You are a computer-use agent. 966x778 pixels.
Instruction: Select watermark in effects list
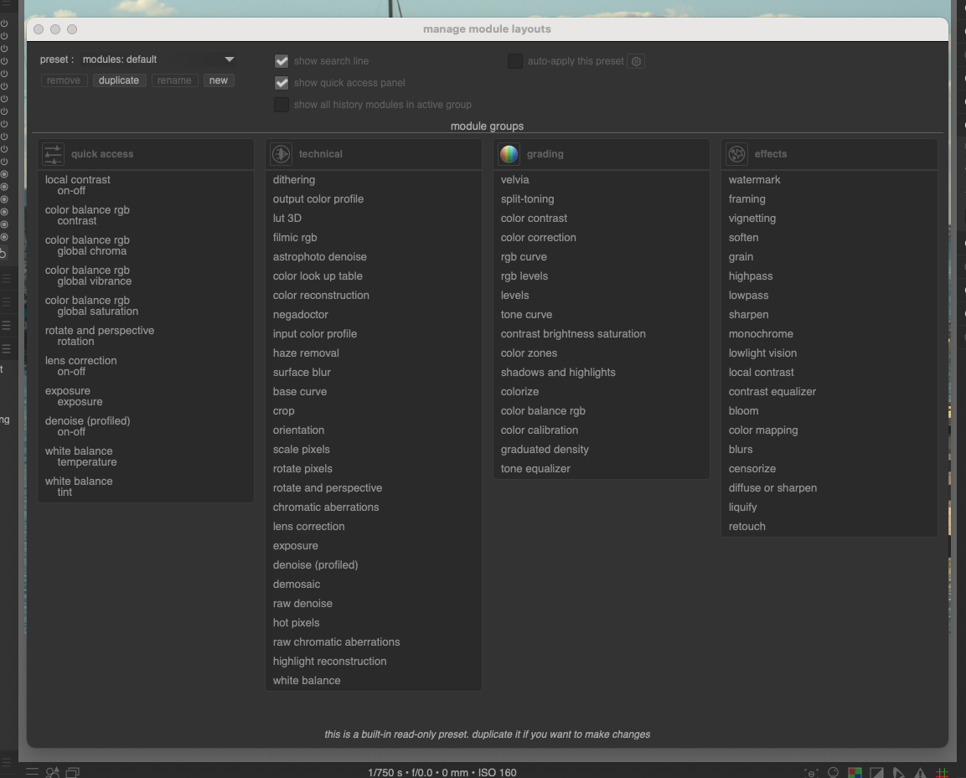pos(754,180)
